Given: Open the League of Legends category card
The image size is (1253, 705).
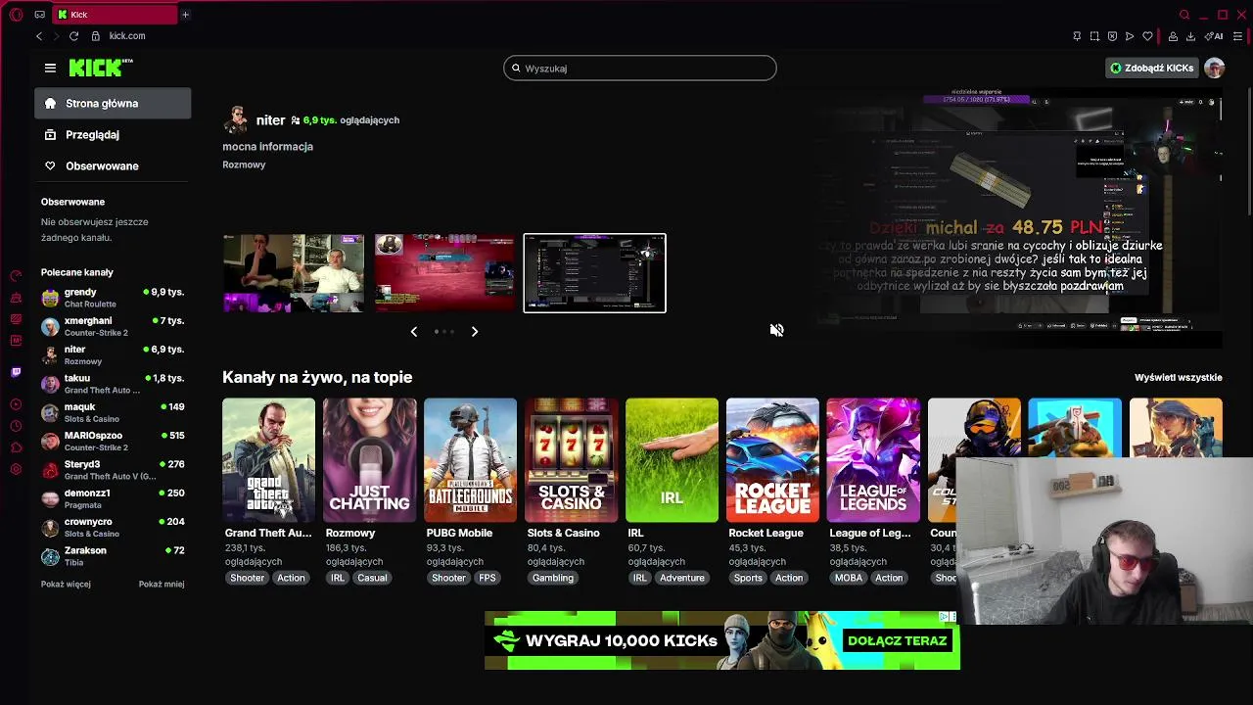Looking at the screenshot, I should tap(873, 460).
